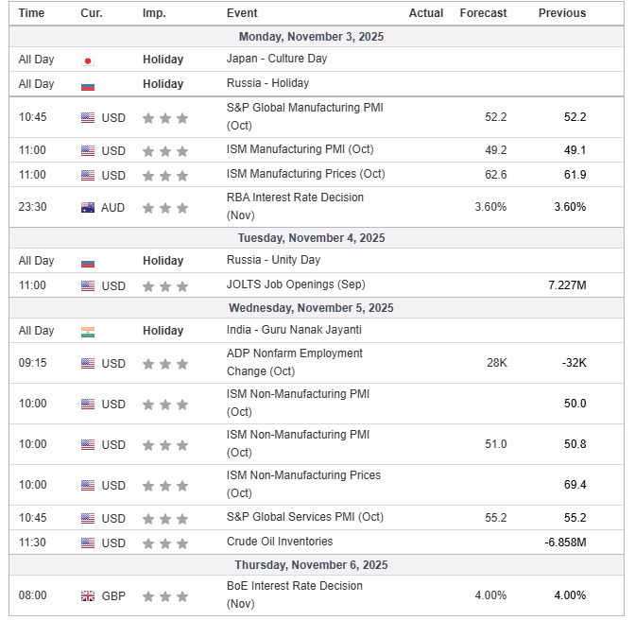
Task: Select the Tuesday, November 4, 2025 date header
Action: pos(311,238)
